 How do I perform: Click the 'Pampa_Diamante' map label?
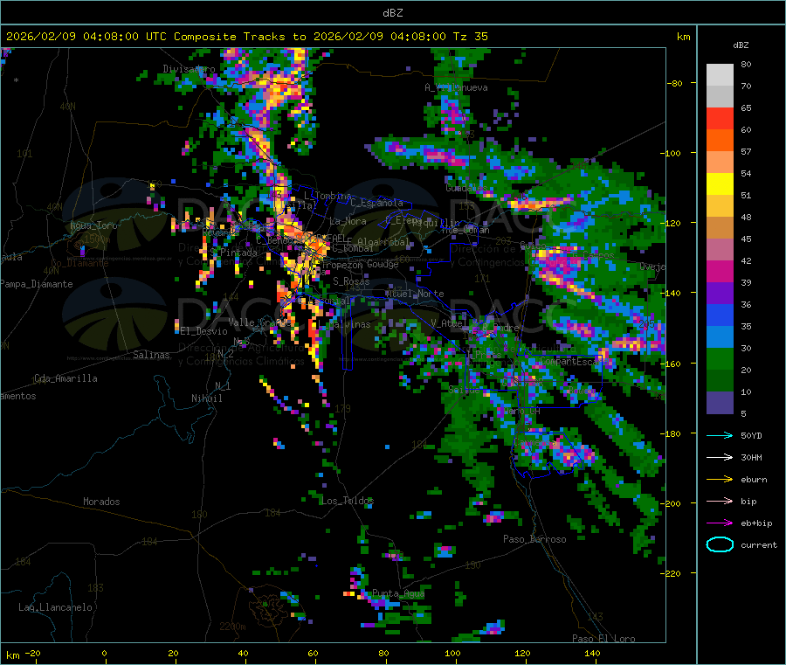[x=37, y=284]
